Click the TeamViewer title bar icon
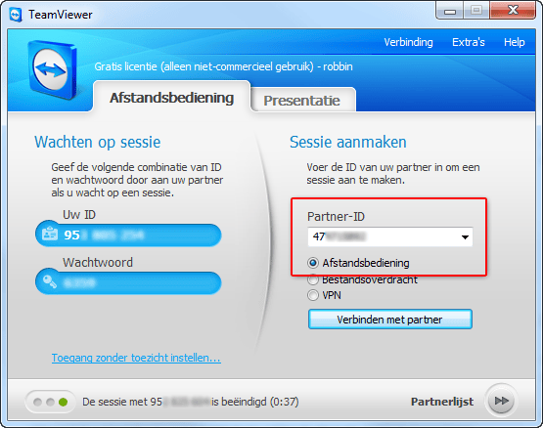 [x=16, y=15]
